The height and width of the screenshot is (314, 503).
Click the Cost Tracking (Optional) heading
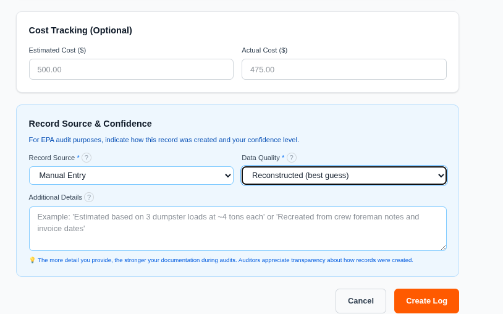point(80,30)
